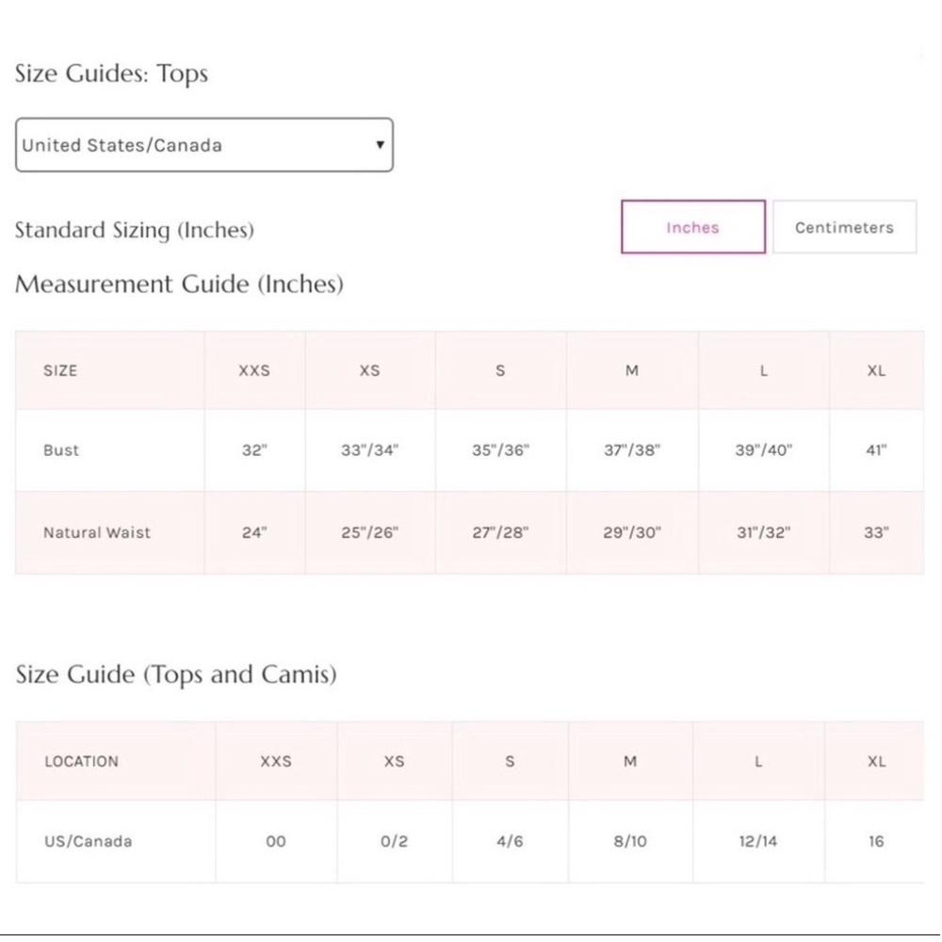Click the XS waist value 25"/26"
942x942 pixels.
370,533
